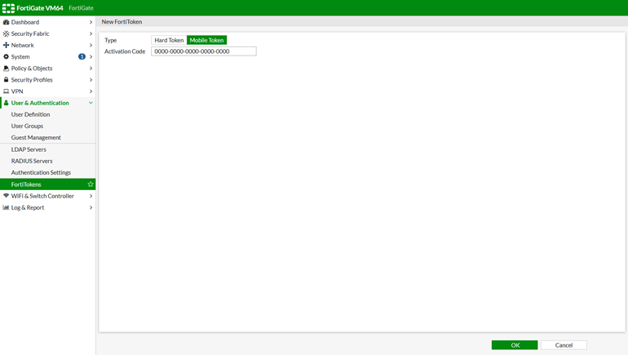
Task: Click the WiFi & Switch Controller icon
Action: 6,196
